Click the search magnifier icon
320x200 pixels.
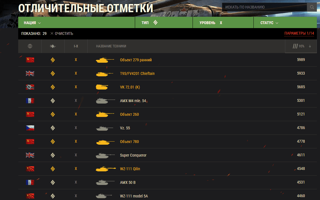tap(312, 7)
